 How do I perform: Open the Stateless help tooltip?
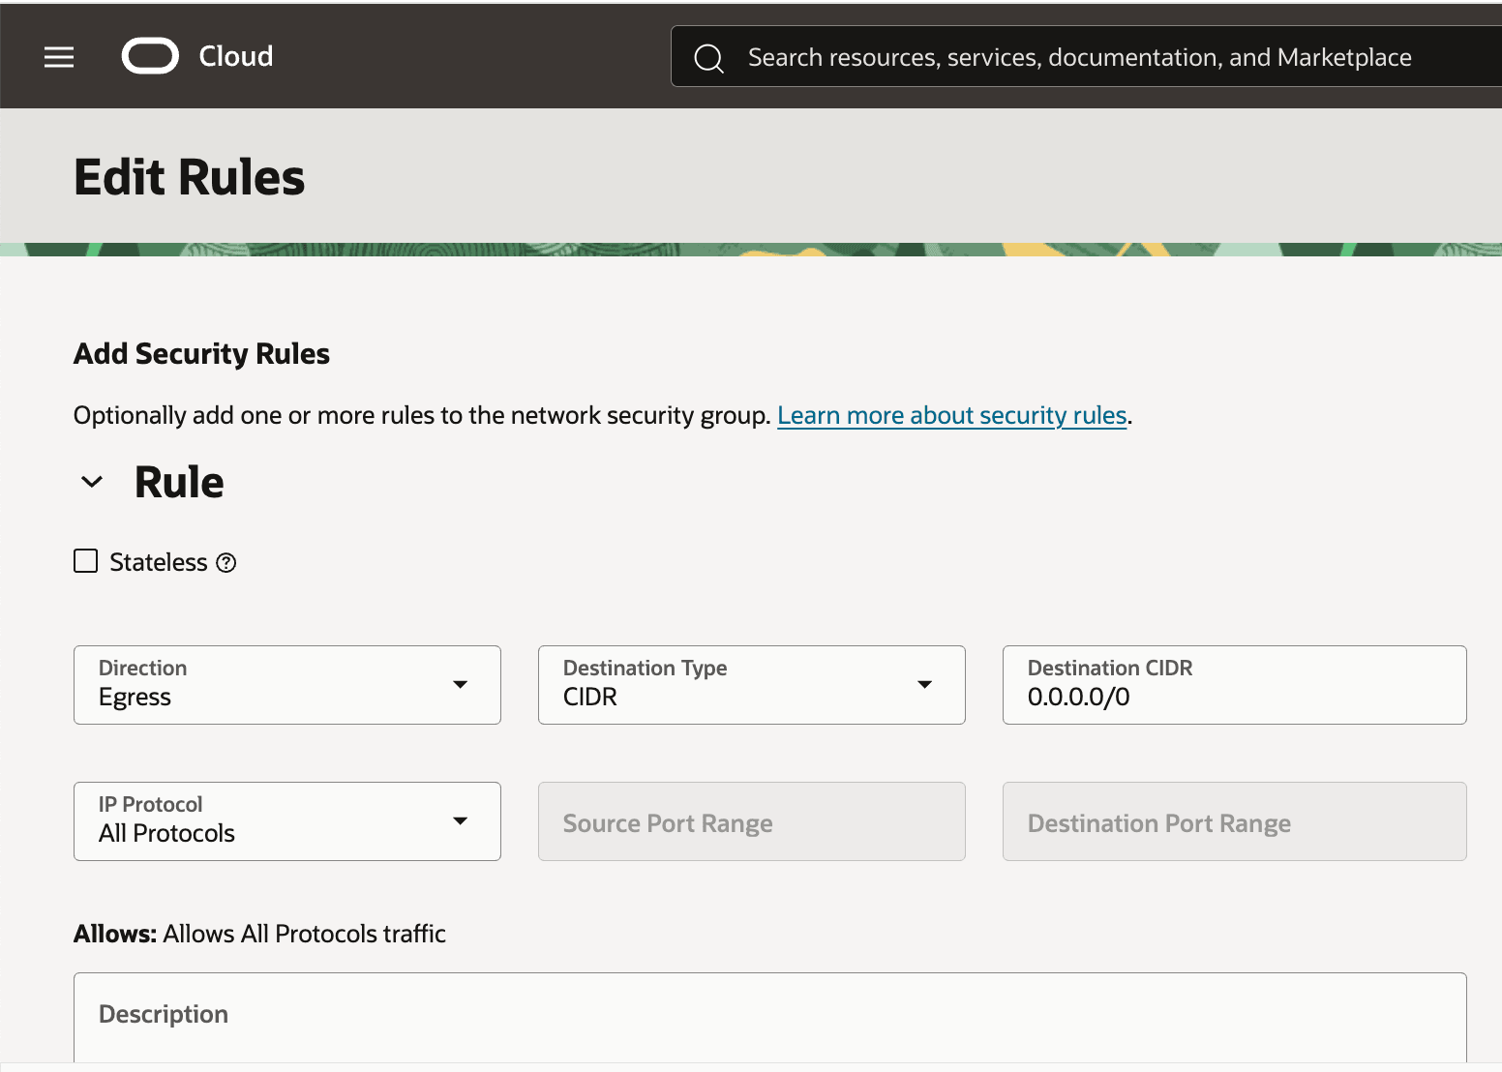(x=225, y=561)
